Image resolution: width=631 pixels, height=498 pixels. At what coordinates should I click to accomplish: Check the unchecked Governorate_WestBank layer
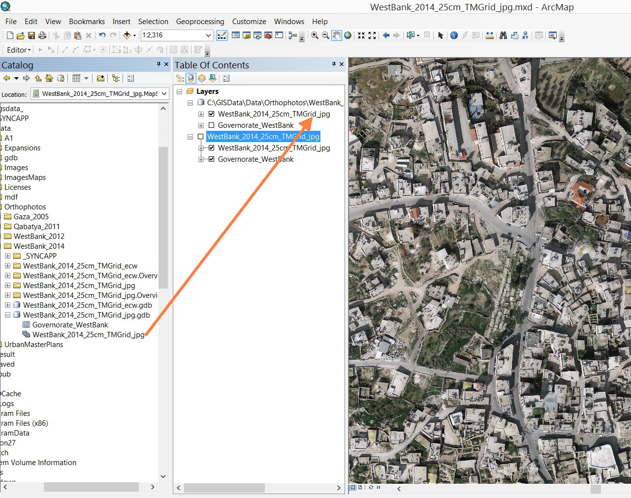[212, 125]
